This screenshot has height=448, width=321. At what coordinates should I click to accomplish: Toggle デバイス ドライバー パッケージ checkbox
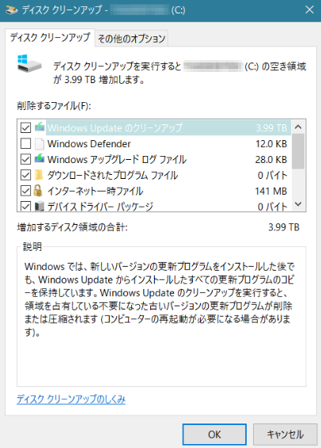point(25,207)
